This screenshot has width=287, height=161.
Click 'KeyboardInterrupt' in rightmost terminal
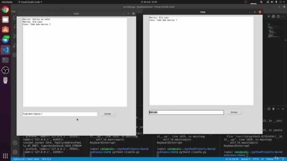(x=236, y=146)
